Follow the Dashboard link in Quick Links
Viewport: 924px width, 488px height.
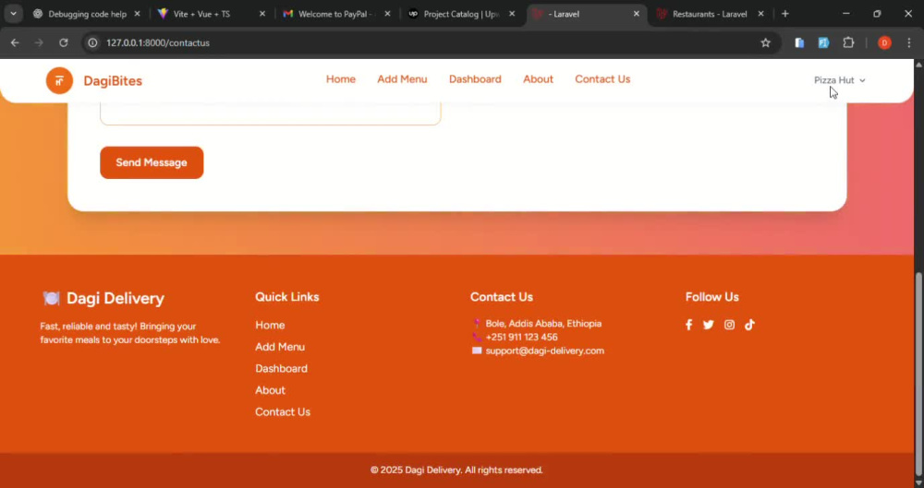[x=281, y=368]
